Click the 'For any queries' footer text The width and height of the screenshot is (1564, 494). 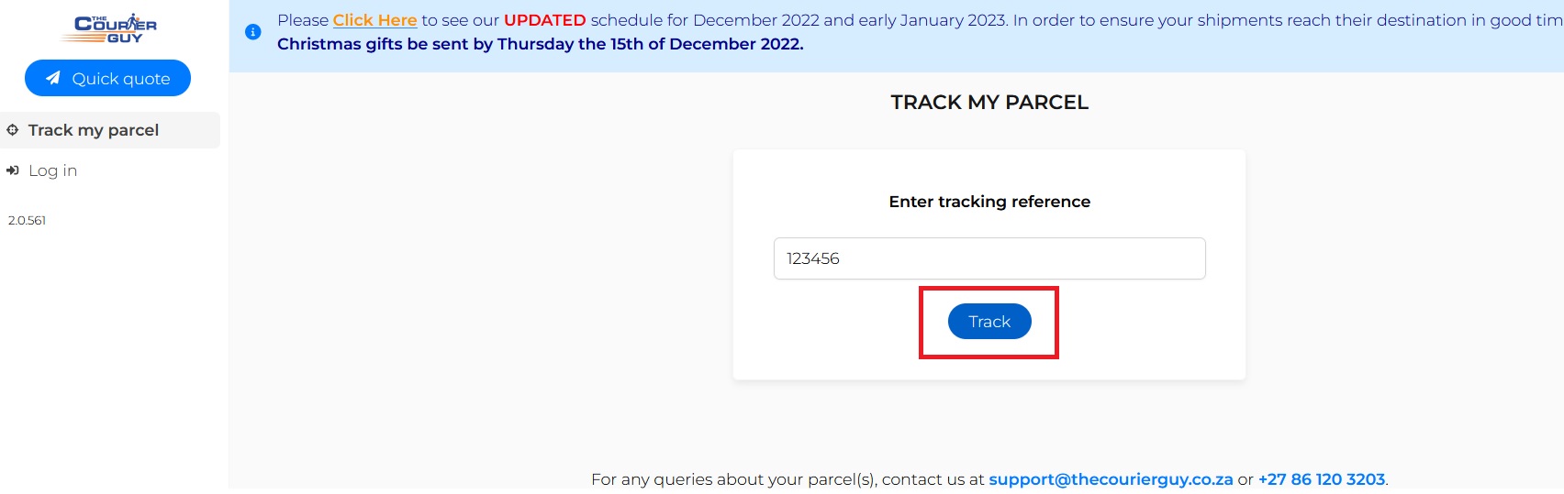pos(788,479)
